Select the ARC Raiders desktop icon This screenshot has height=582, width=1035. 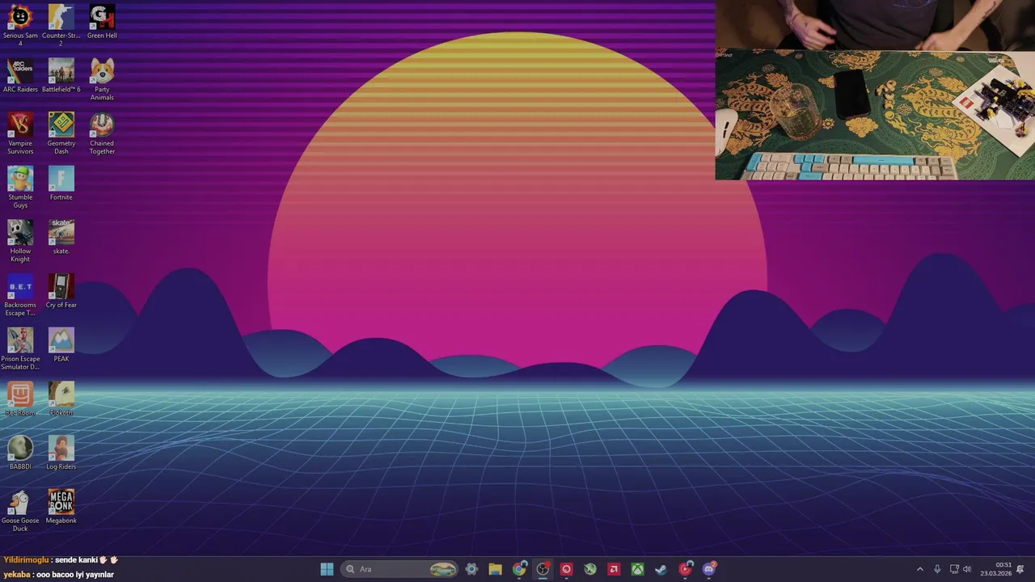[x=20, y=76]
